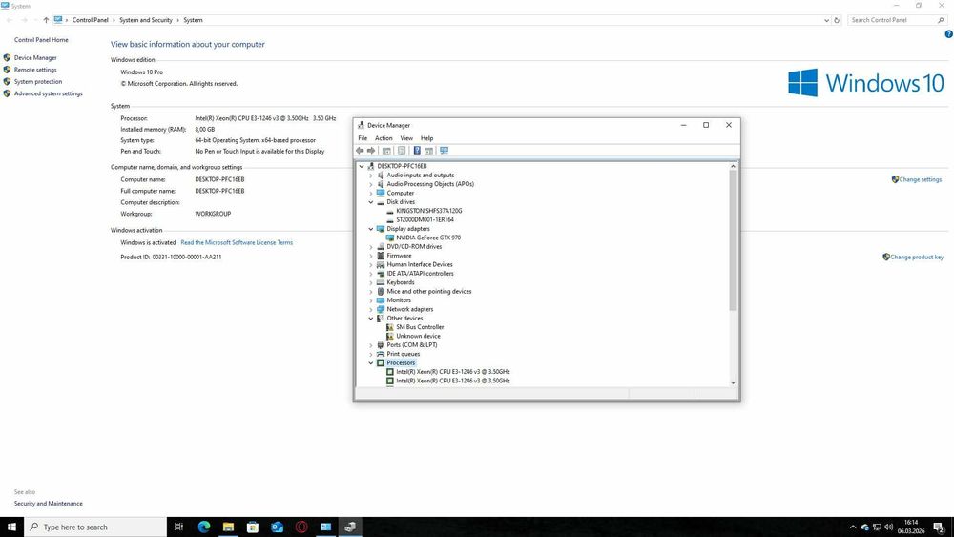954x537 pixels.
Task: Open Read the Microsoft Software License Terms
Action: coord(237,242)
